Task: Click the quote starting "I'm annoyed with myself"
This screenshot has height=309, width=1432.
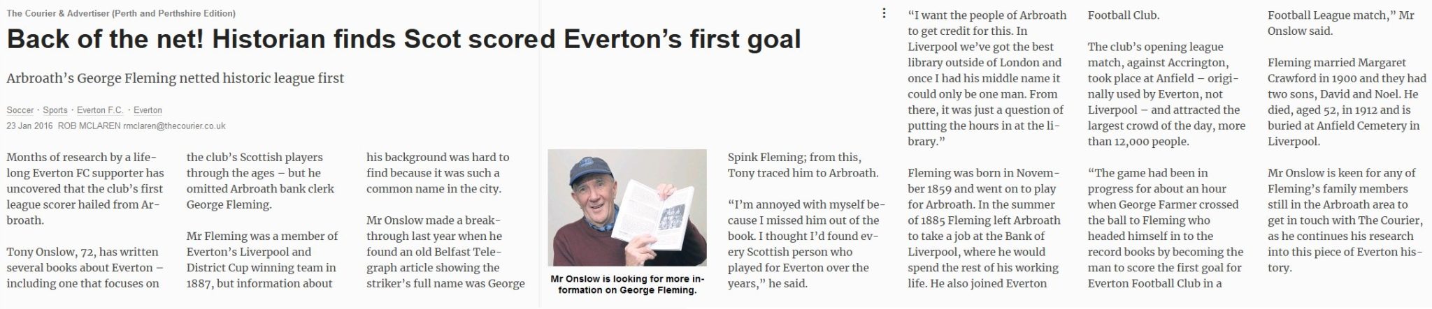Action: click(806, 244)
